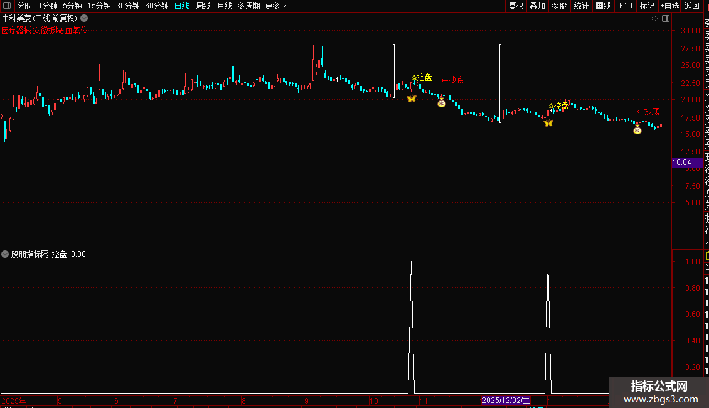
Task: Toggle the side panel icon at top-left
Action: [7, 6]
